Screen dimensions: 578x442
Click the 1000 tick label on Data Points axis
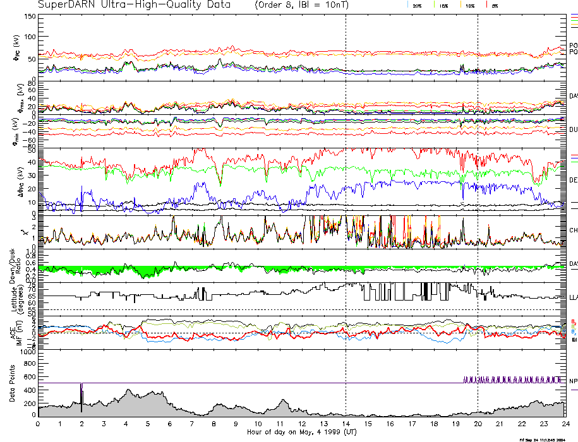(x=27, y=353)
